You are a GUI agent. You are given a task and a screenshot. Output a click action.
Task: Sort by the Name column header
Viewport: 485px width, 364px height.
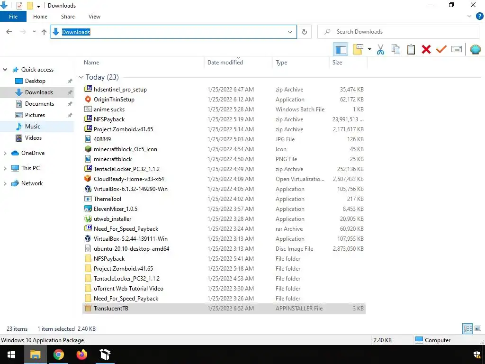(x=91, y=63)
